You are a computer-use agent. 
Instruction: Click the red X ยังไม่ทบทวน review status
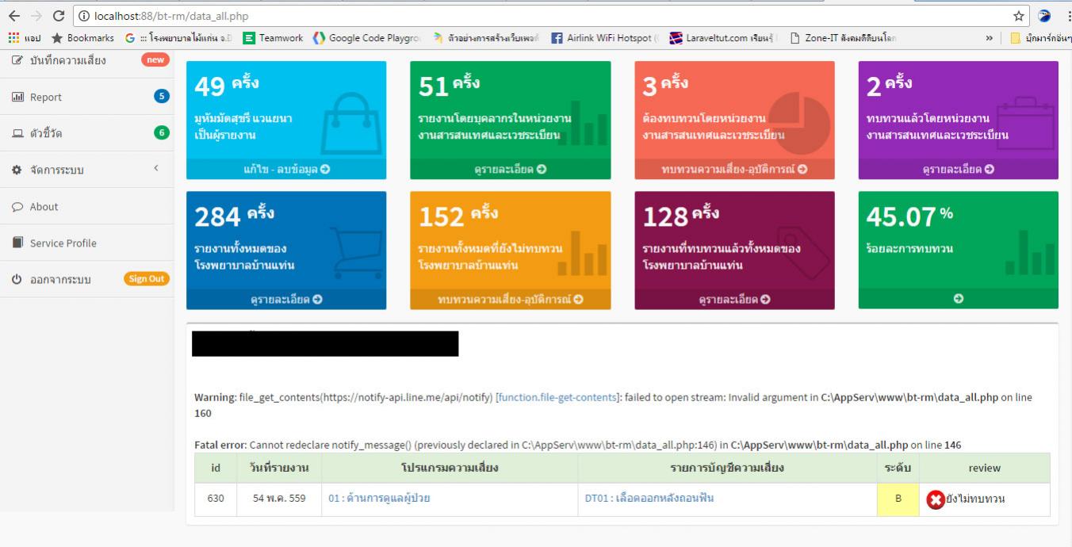966,499
